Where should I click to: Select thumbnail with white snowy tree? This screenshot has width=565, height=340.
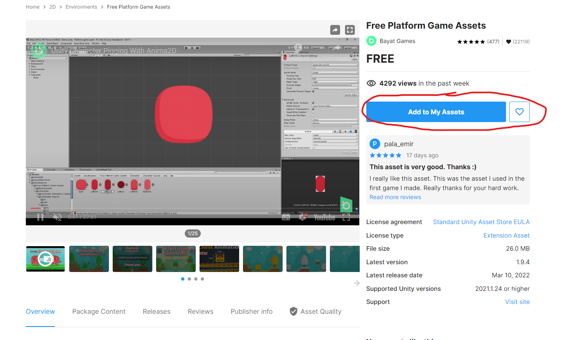click(306, 258)
